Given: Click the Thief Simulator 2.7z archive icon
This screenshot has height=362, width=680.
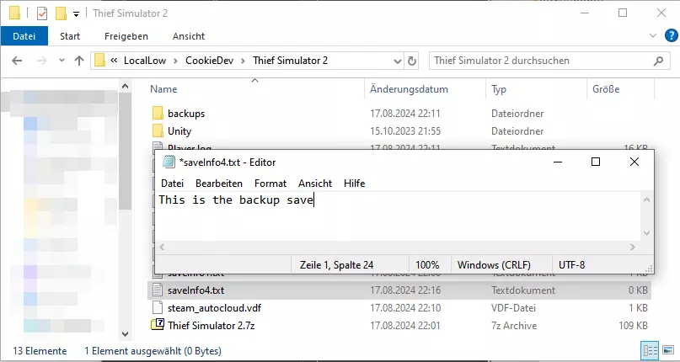Looking at the screenshot, I should (x=158, y=325).
